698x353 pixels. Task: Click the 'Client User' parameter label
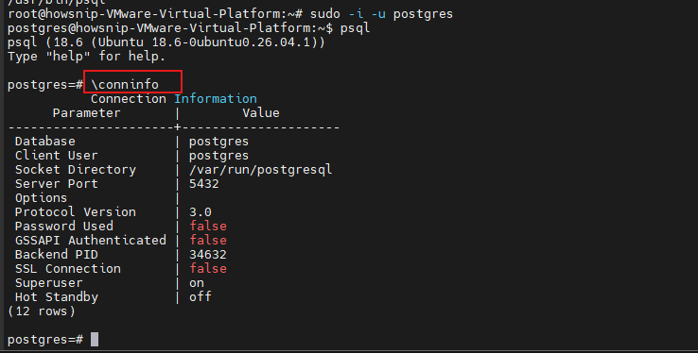coord(56,156)
